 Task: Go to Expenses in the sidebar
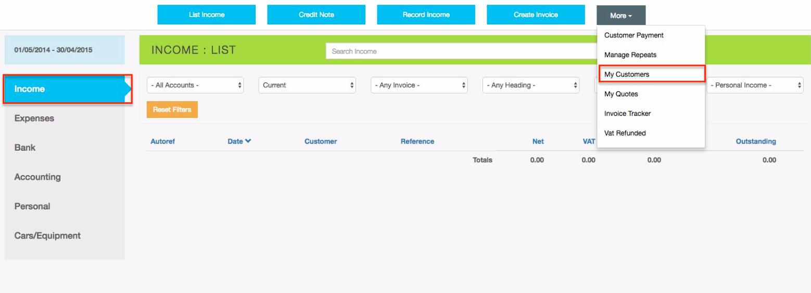(34, 118)
